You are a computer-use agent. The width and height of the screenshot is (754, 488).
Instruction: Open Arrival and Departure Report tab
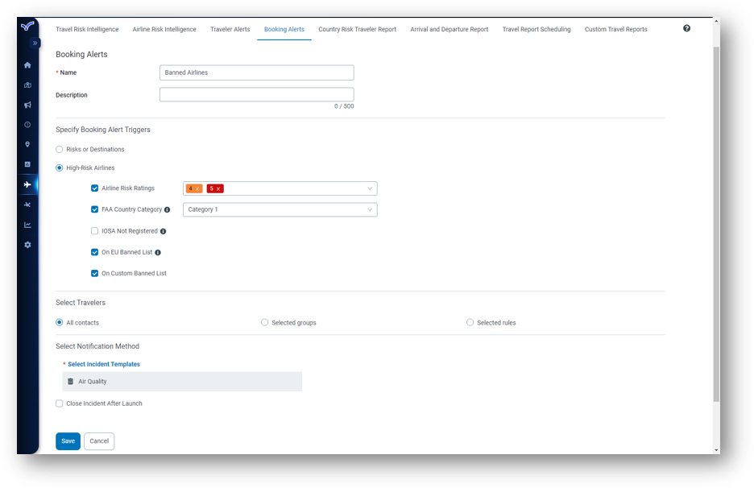449,29
